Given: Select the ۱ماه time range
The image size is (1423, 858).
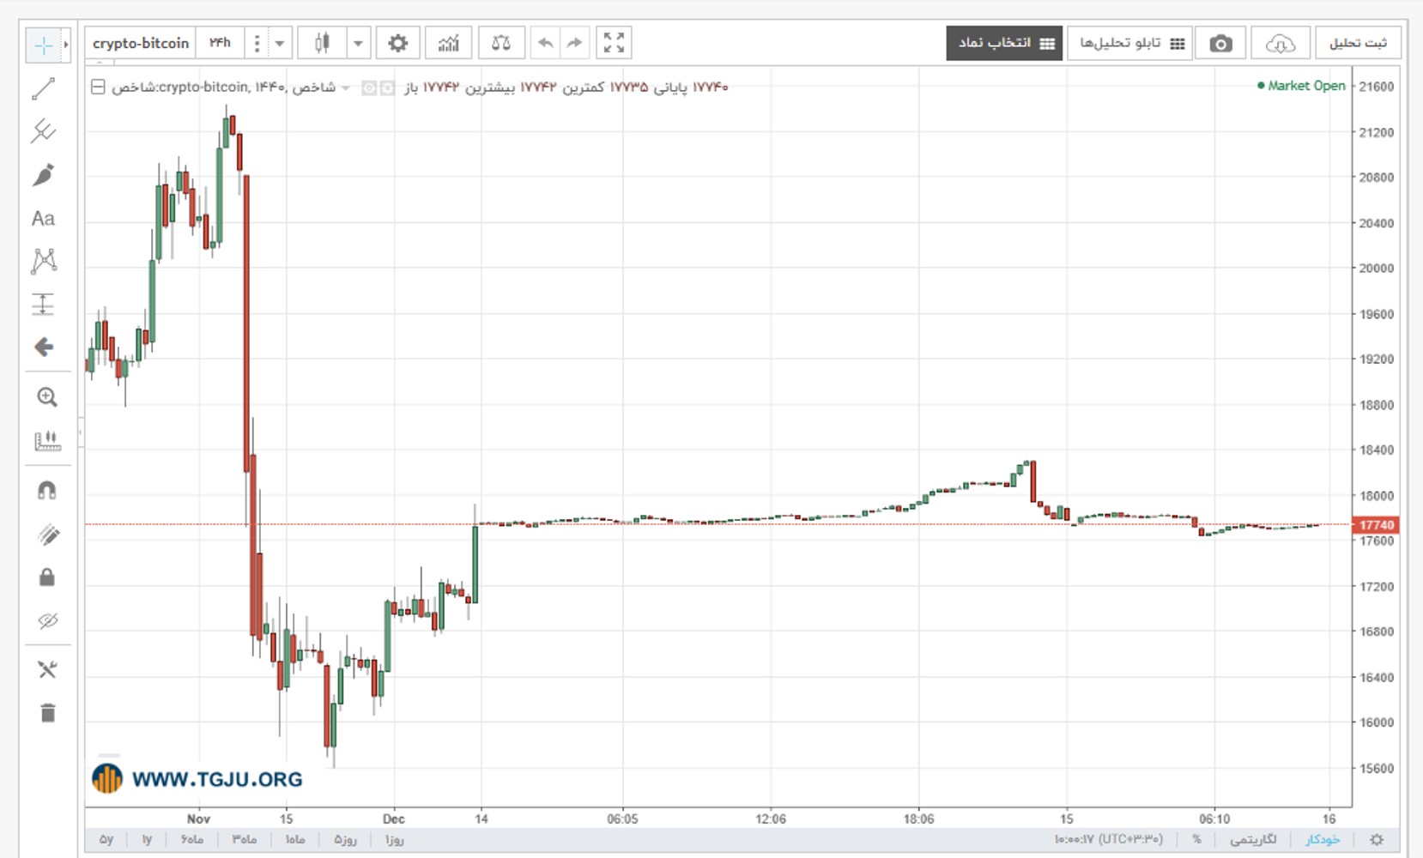Looking at the screenshot, I should click(x=295, y=839).
